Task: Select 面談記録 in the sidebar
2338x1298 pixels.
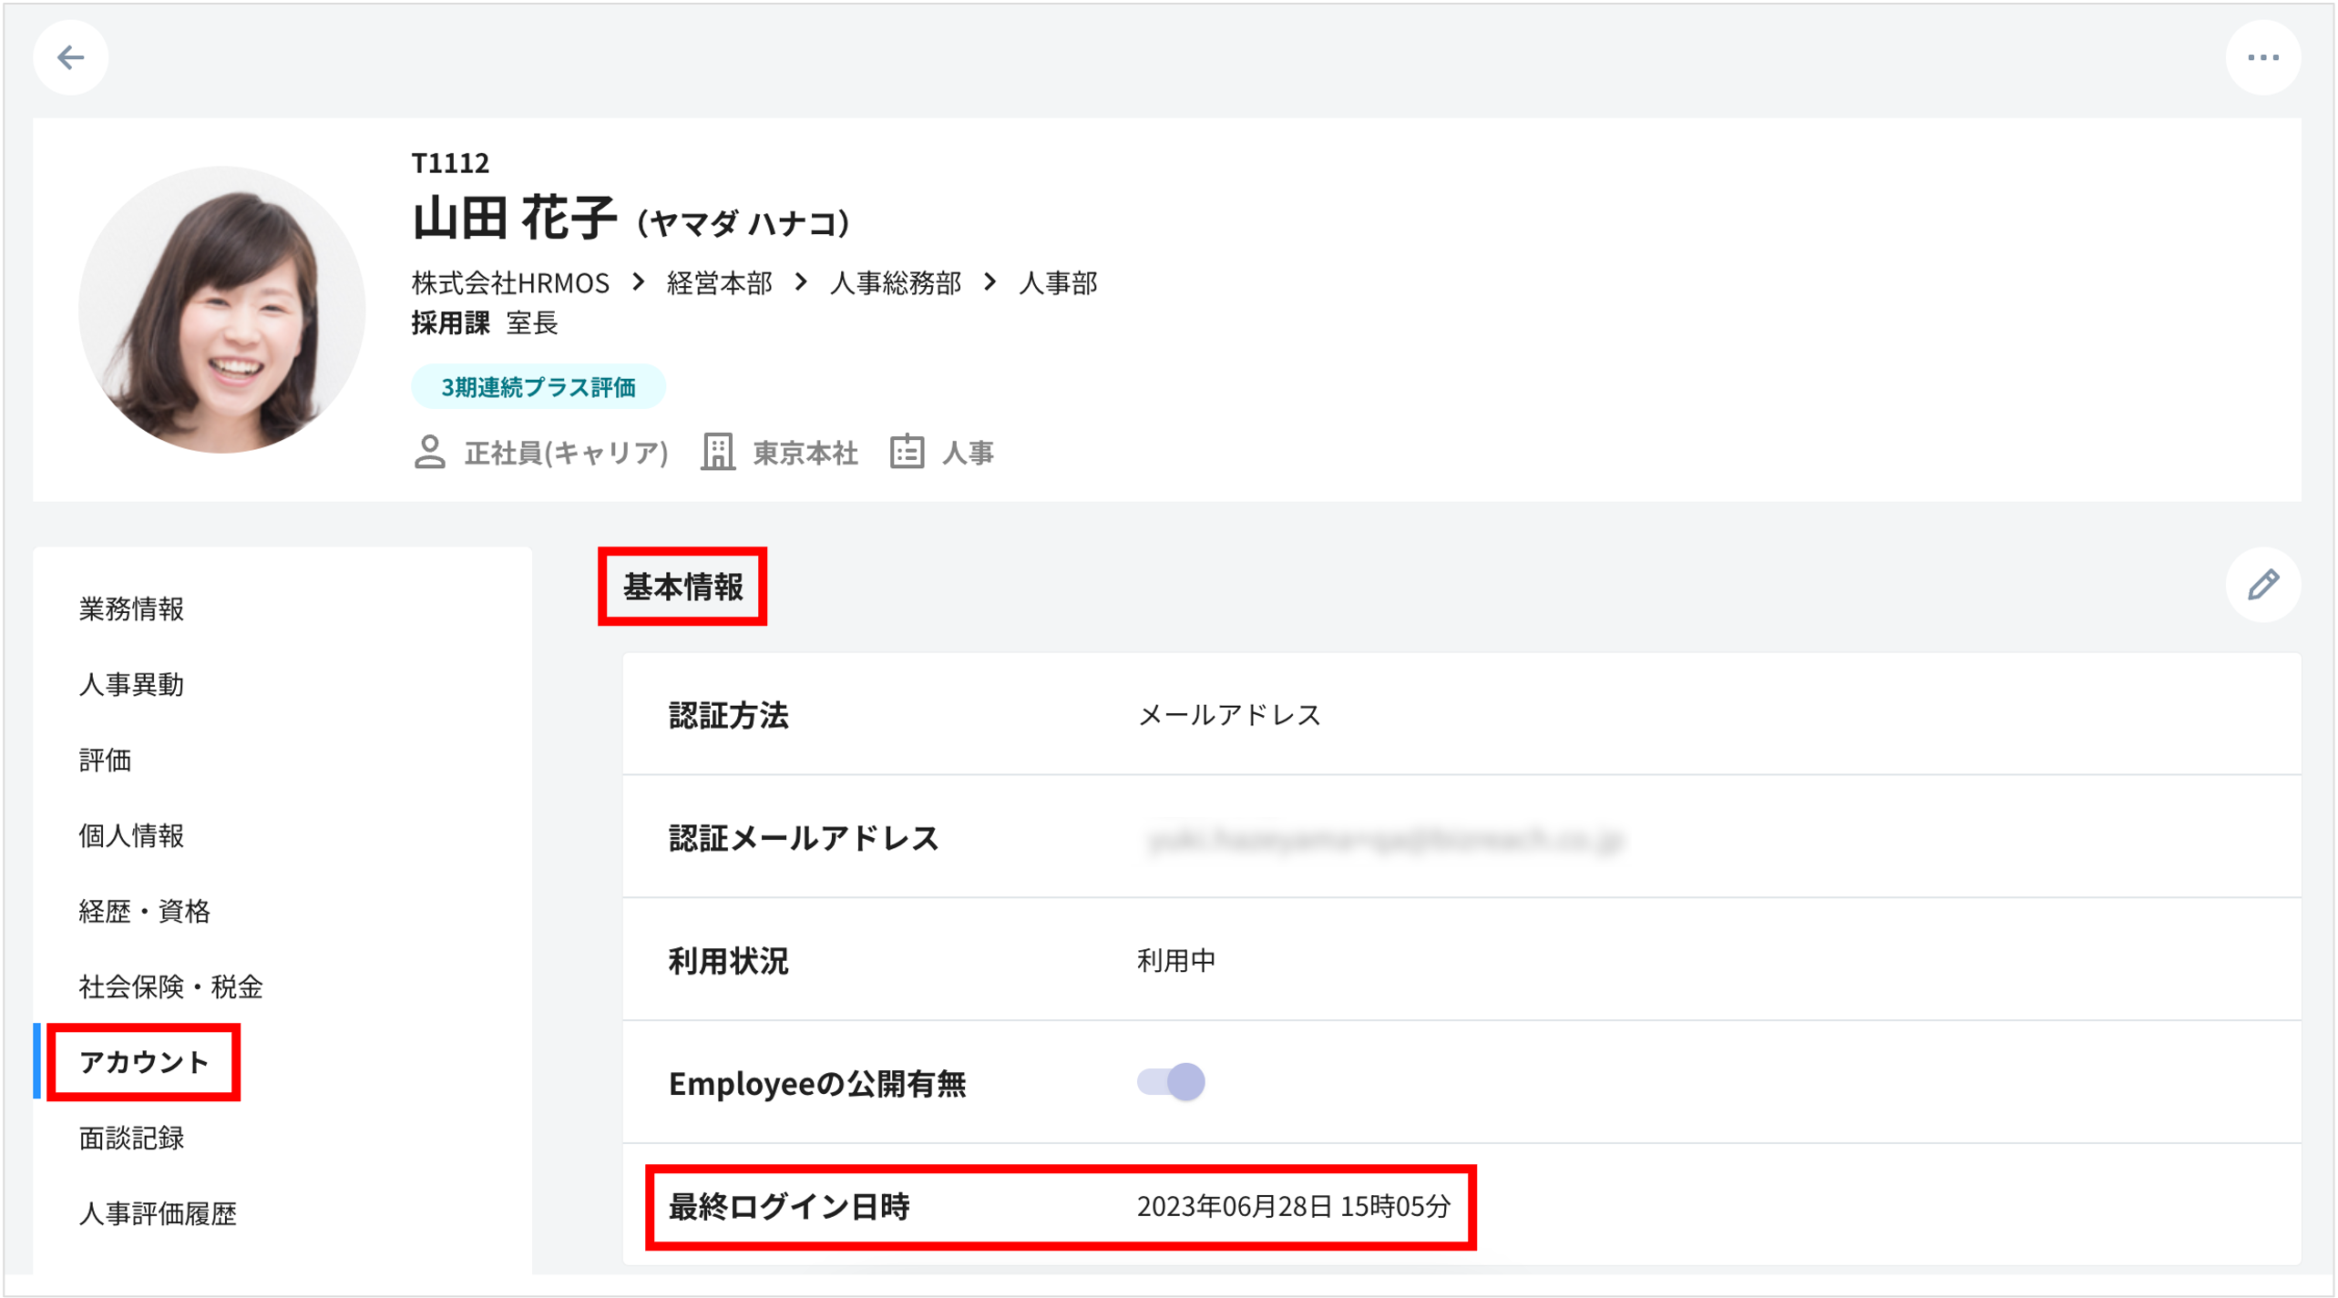Action: click(131, 1138)
